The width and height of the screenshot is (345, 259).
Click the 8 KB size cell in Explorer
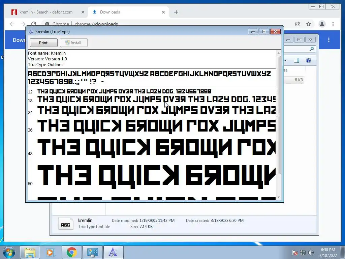pos(299,80)
